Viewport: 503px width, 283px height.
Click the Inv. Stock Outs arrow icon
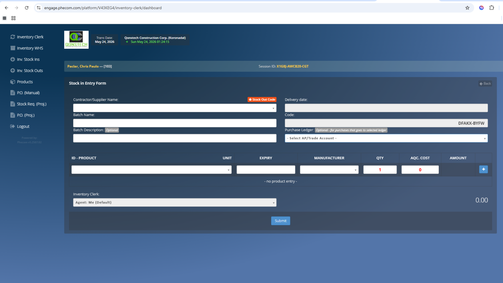(13, 70)
